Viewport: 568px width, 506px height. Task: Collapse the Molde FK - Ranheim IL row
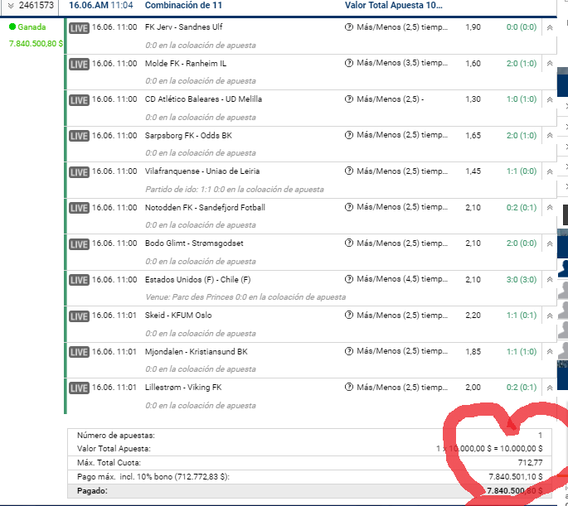point(550,63)
